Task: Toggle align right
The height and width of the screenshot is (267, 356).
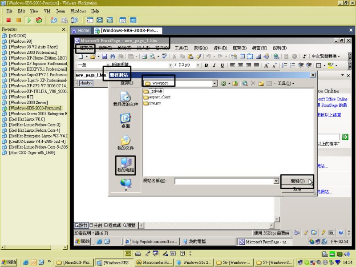Action: tap(249, 65)
